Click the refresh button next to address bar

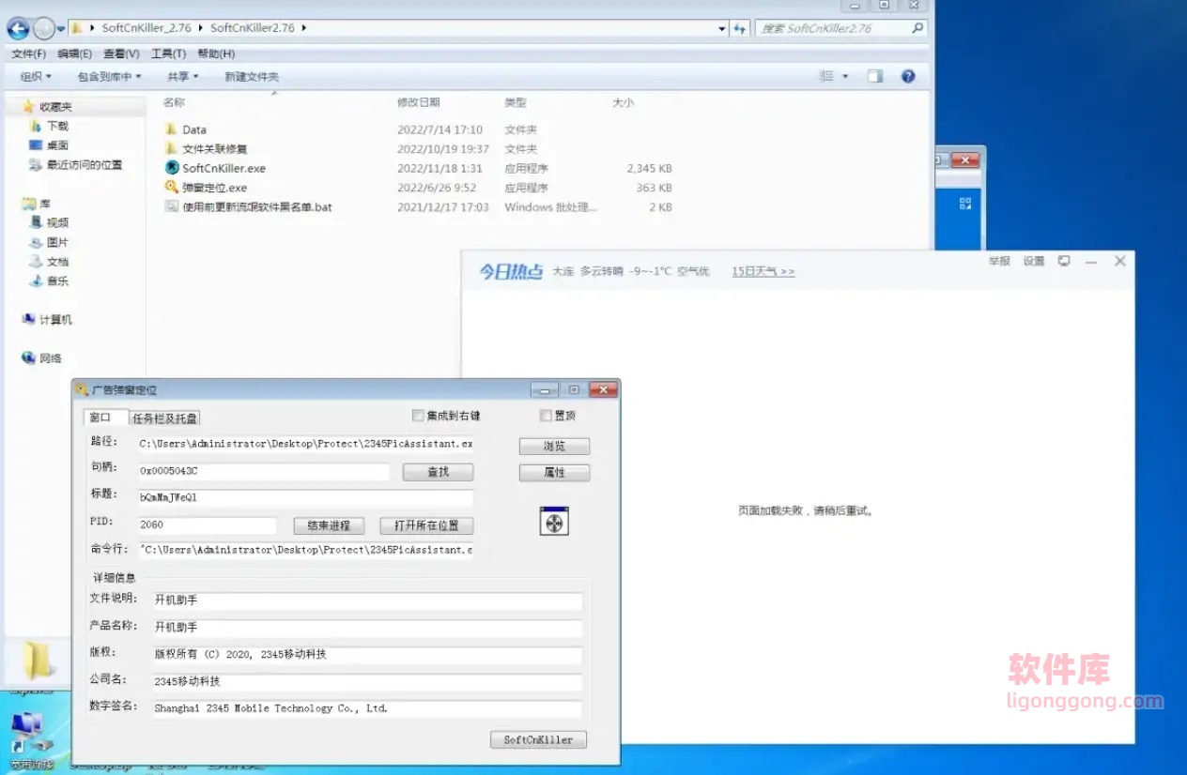click(x=740, y=28)
